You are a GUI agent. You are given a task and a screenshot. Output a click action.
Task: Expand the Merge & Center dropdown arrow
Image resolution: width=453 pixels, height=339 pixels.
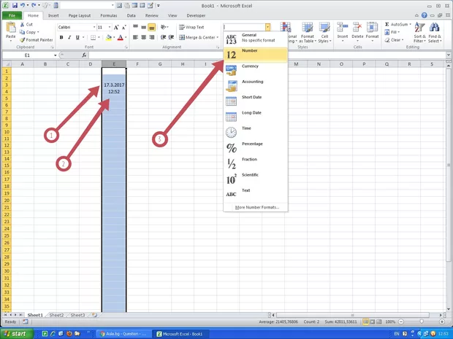pyautogui.click(x=218, y=37)
